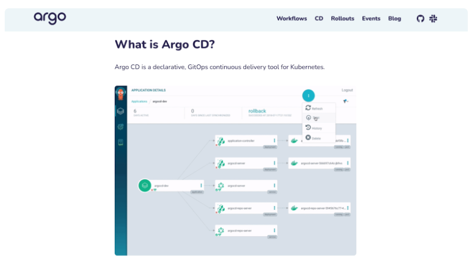Click the argocd-dev breadcrumb text
This screenshot has height=265, width=469.
160,102
